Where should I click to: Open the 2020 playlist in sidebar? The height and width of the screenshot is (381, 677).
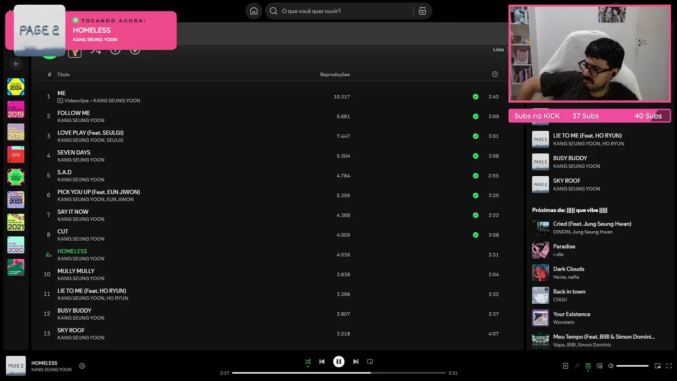click(x=16, y=244)
